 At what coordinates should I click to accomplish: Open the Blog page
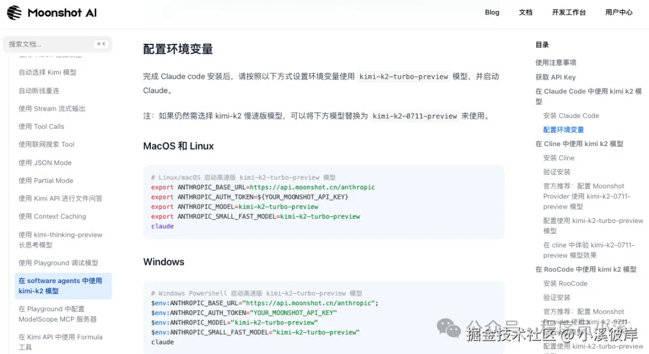coord(492,13)
